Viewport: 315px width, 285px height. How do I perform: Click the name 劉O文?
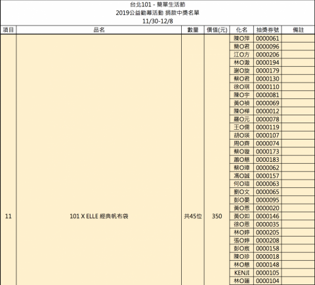click(x=241, y=192)
